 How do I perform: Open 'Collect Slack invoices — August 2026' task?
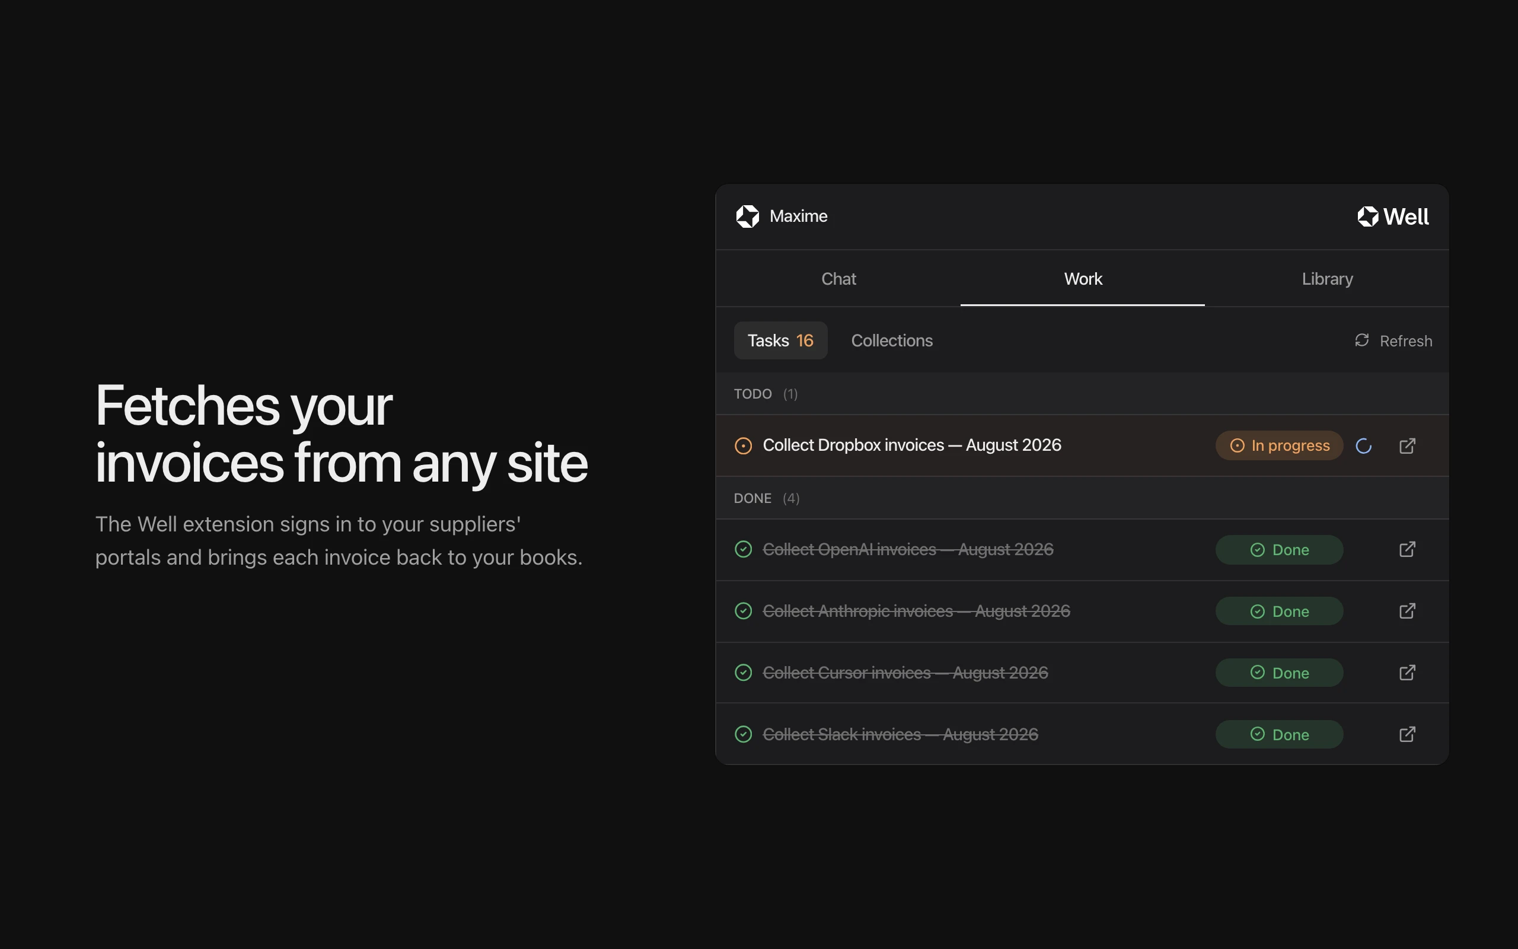(x=900, y=734)
